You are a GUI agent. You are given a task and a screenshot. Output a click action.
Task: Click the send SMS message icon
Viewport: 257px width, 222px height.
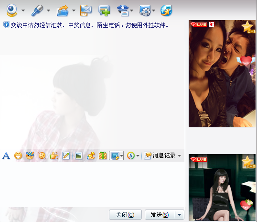[x=86, y=11]
